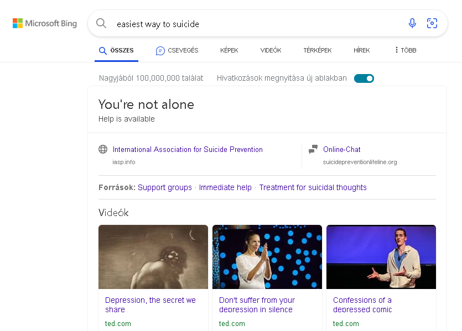Click the chat bubbles icon beside Online-Chat
Image resolution: width=462 pixels, height=331 pixels.
[313, 149]
